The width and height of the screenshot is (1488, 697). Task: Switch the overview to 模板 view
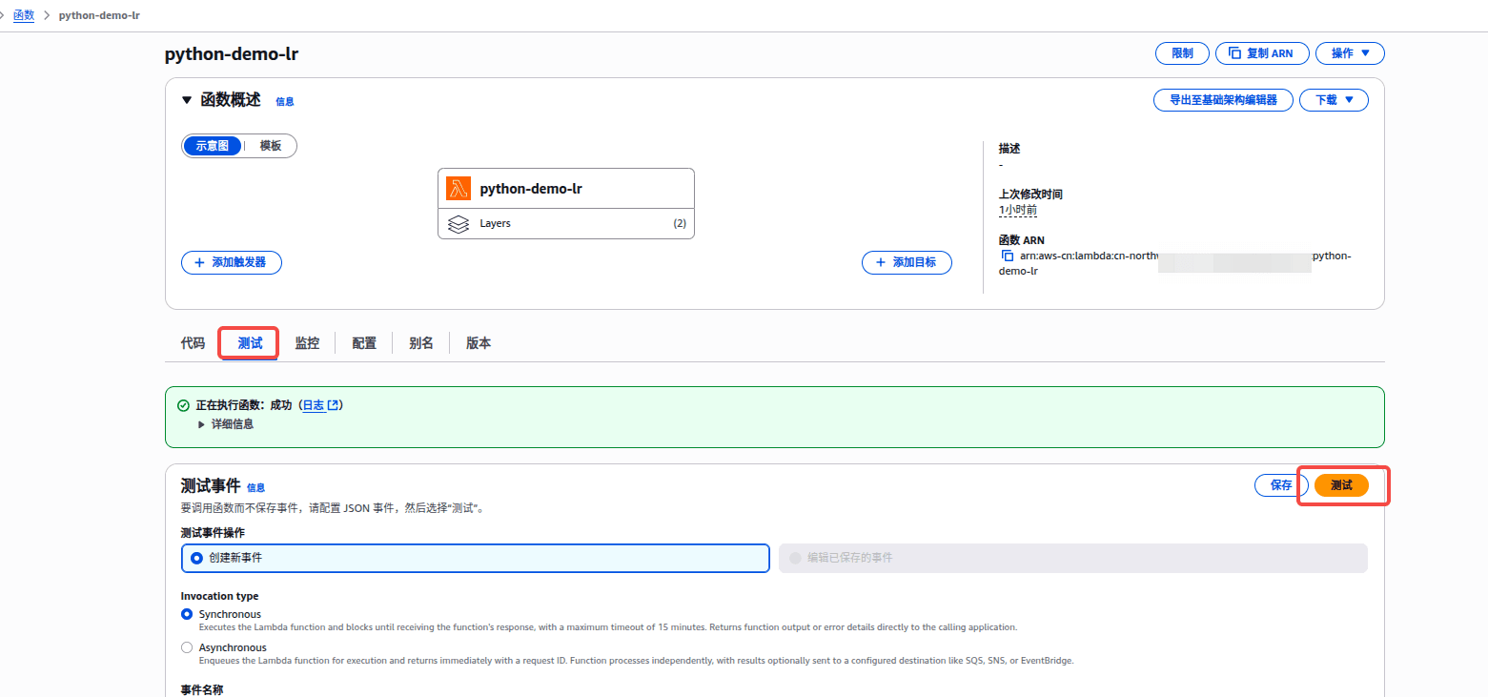[x=271, y=146]
